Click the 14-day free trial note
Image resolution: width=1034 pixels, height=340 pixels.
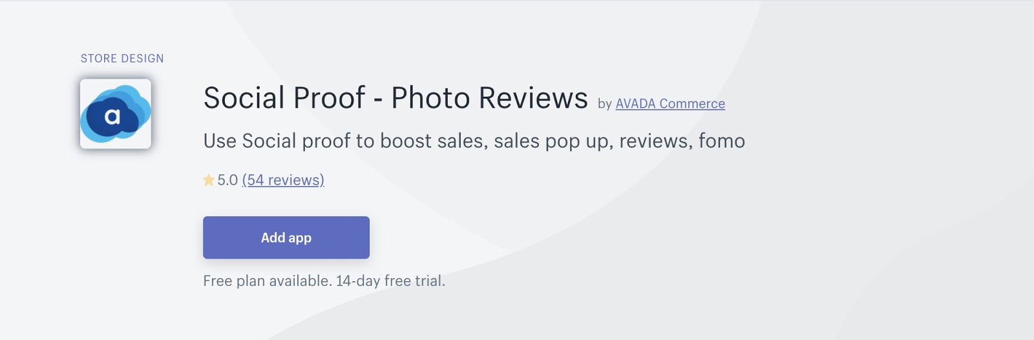click(x=390, y=281)
